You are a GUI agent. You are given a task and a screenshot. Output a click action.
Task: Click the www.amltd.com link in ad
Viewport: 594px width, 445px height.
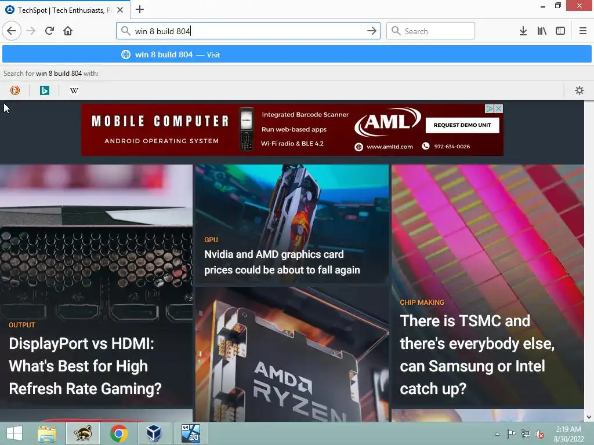pos(389,147)
